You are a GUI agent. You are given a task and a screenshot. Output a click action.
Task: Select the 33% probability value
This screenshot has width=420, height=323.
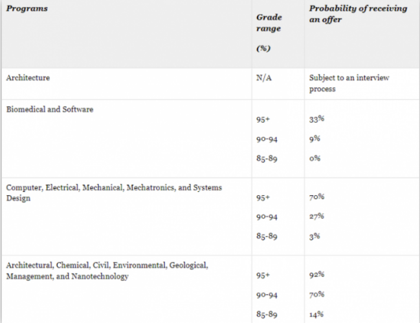(316, 119)
